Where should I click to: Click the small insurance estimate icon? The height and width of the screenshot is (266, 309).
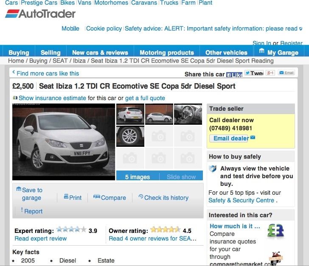pos(15,98)
